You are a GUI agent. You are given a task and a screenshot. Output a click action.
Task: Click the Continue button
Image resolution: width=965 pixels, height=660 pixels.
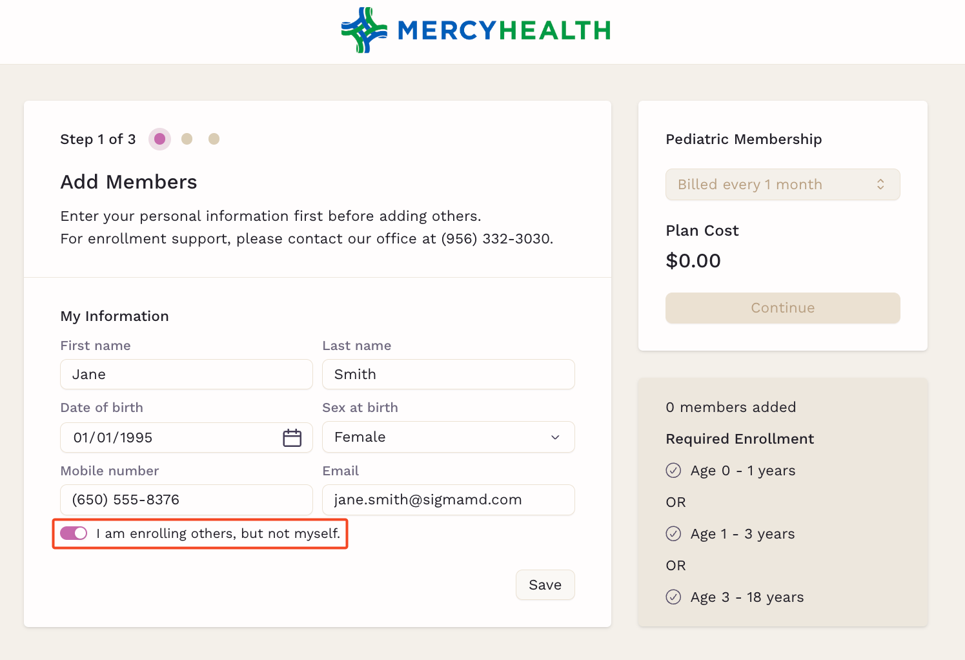click(x=783, y=308)
